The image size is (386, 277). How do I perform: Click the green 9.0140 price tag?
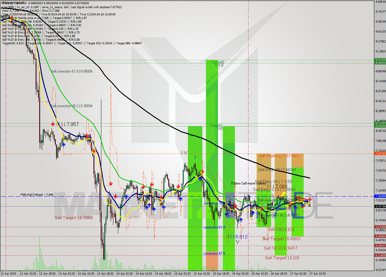(x=380, y=60)
